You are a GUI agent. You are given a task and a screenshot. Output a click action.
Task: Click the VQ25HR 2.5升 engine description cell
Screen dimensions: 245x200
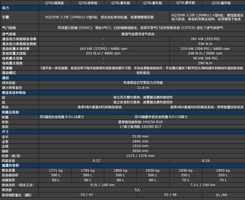[x=99, y=17]
